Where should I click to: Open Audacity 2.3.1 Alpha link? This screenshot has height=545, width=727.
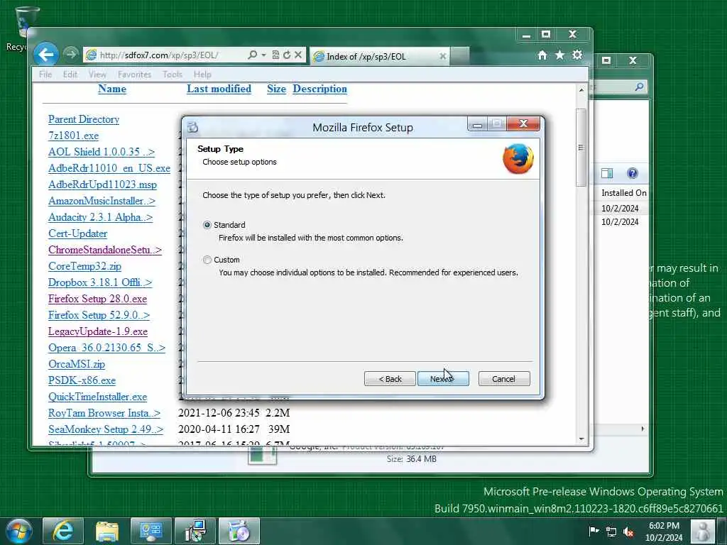pos(100,217)
